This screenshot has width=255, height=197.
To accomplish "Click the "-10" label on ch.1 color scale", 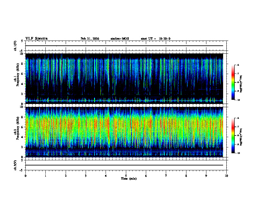I will [238, 100].
